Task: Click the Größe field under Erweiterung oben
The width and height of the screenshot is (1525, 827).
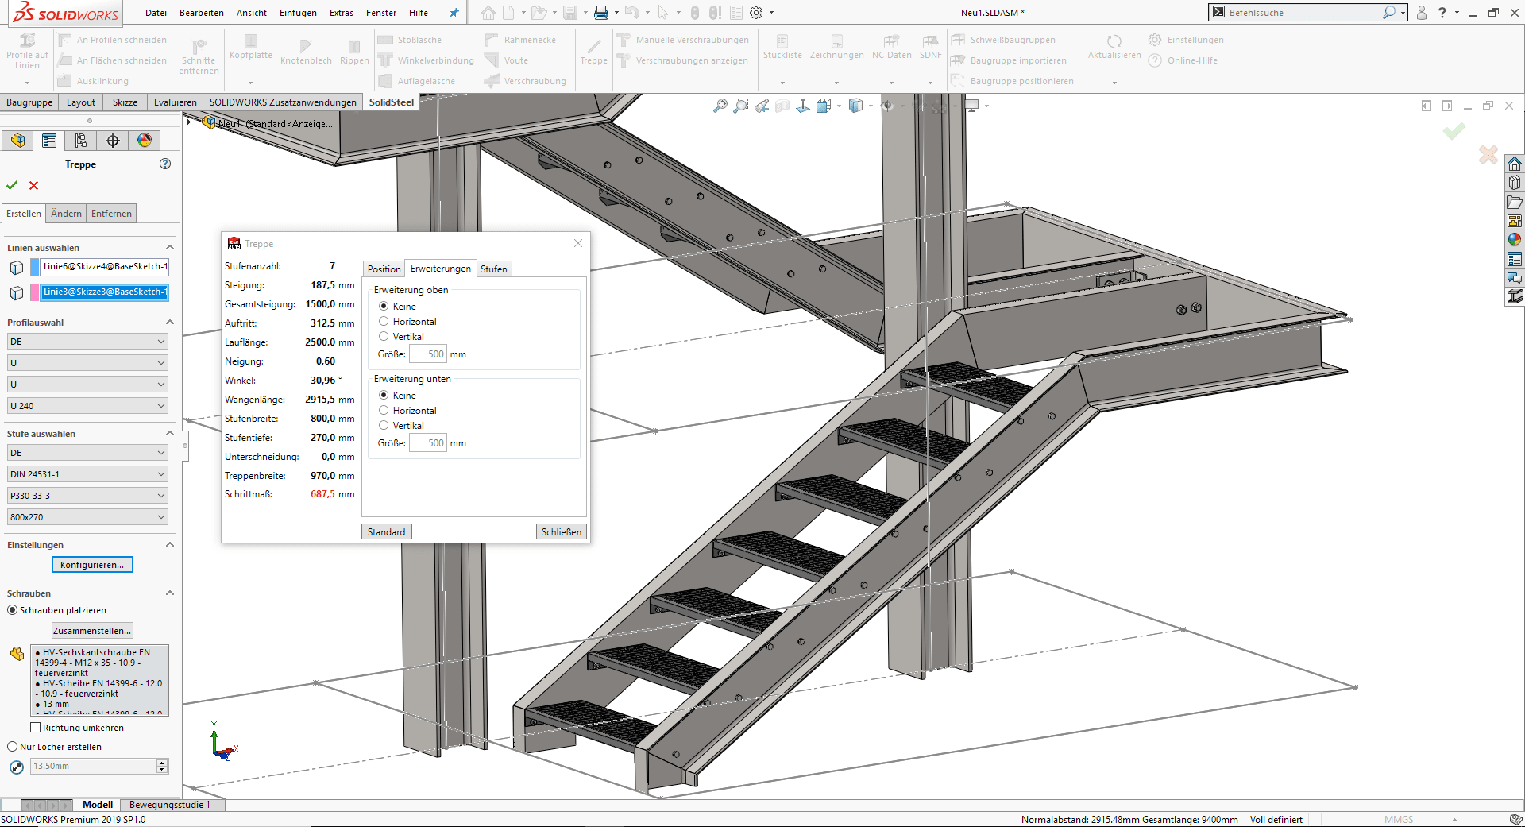Action: (428, 354)
